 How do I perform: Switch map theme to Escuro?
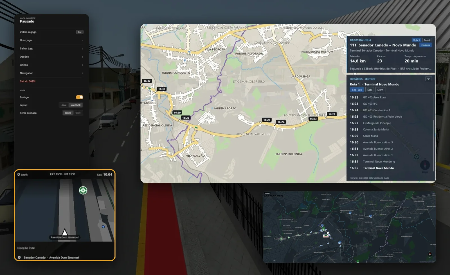point(68,113)
